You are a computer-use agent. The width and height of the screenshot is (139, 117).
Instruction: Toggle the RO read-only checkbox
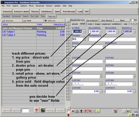tap(132, 20)
